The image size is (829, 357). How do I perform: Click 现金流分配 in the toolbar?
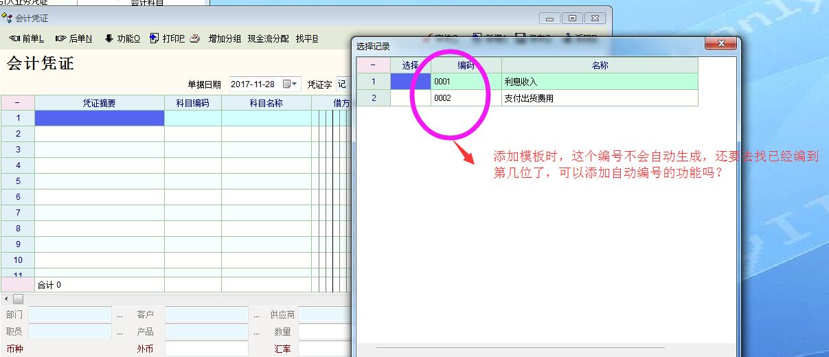tap(268, 38)
